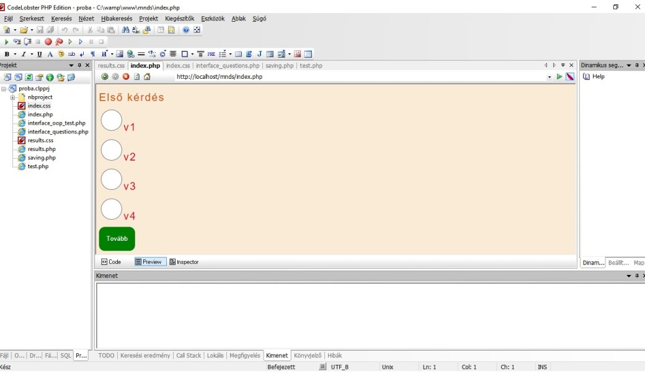Open the Hibakeresés menu

pyautogui.click(x=117, y=19)
